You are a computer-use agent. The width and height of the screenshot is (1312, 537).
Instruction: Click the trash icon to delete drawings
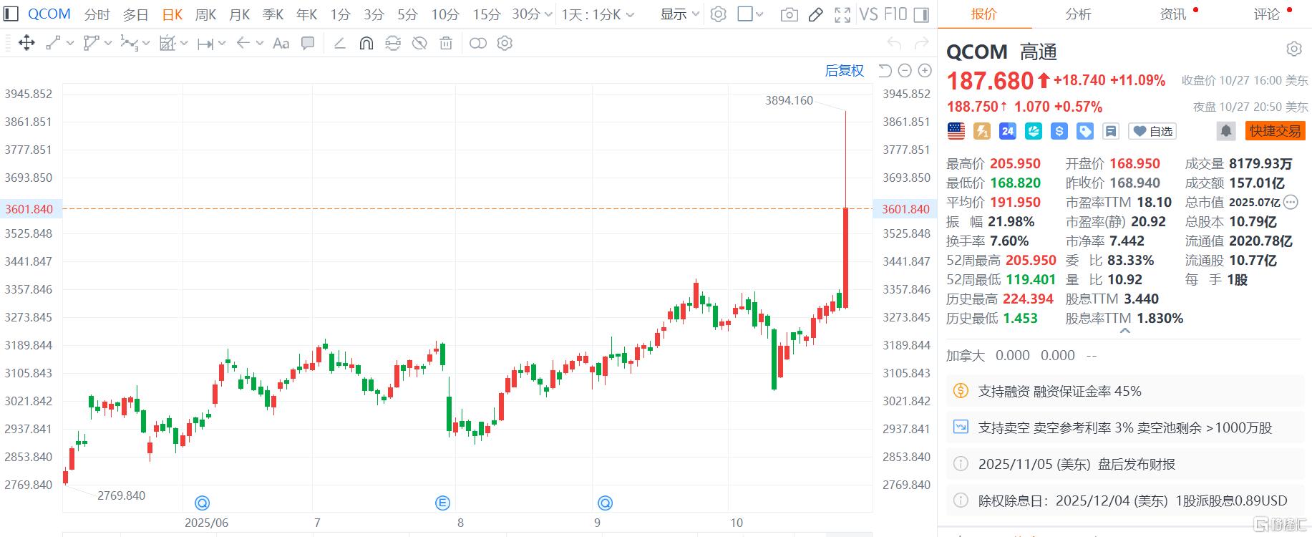pyautogui.click(x=446, y=43)
